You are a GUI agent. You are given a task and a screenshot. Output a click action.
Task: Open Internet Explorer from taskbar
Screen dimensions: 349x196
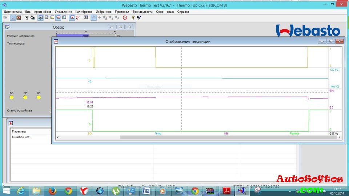[x=21, y=191]
